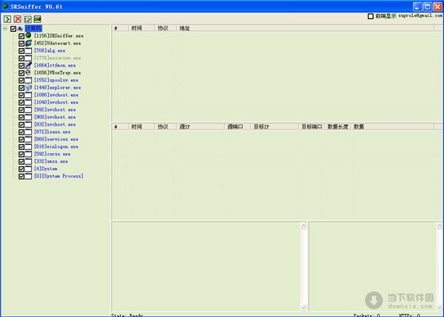Uncheck the [0][System Process] checkbox
The image size is (444, 317).
(x=21, y=176)
